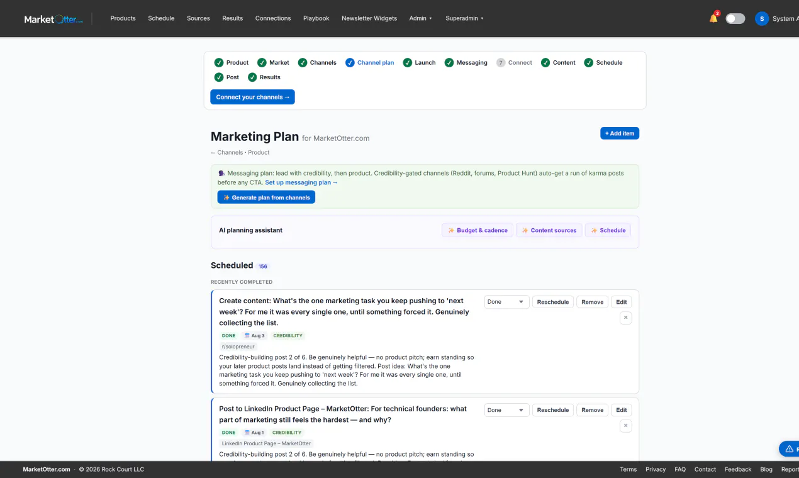This screenshot has height=478, width=799.
Task: Open Newsletter Widgets in the nav
Action: (x=369, y=18)
